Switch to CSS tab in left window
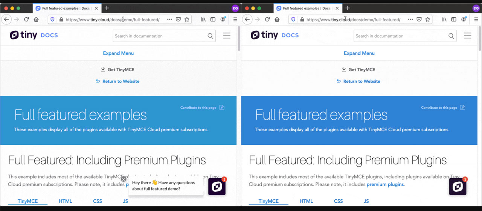The image size is (482, 211). (x=98, y=201)
